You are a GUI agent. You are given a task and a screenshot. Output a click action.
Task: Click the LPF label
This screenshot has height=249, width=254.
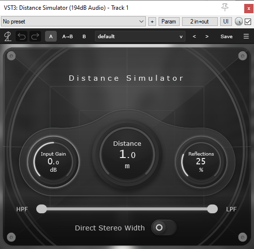[231, 209]
